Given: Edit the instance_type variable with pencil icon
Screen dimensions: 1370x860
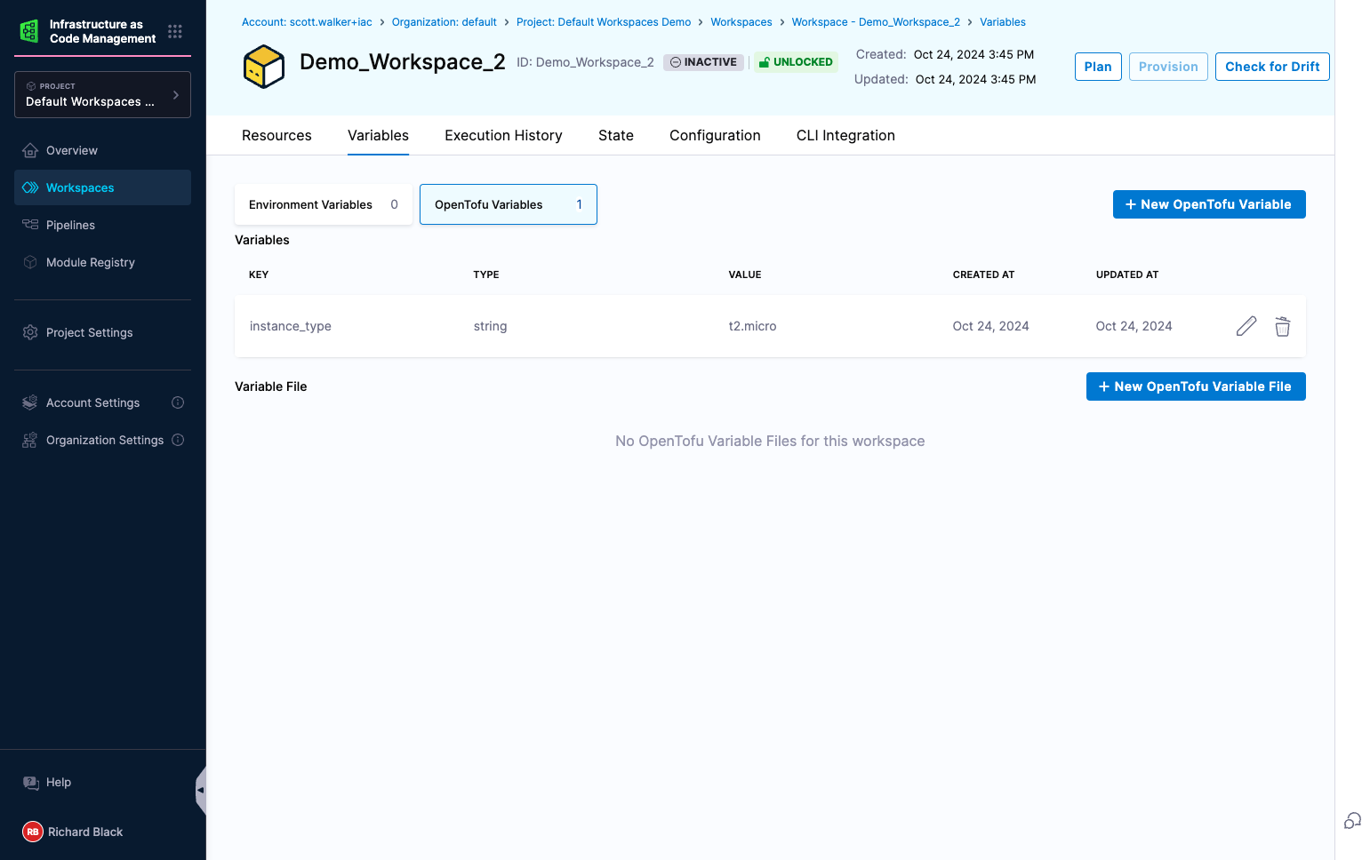Looking at the screenshot, I should (1246, 326).
